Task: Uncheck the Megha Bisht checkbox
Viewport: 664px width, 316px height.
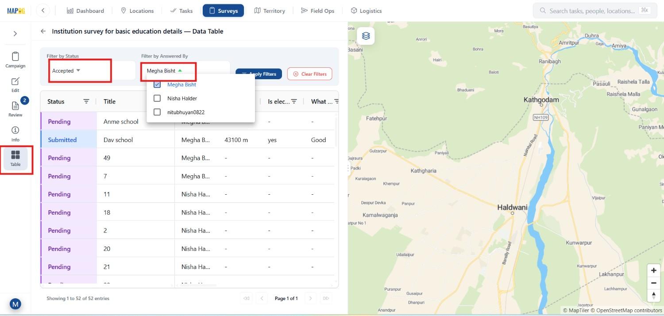Action: (x=157, y=85)
